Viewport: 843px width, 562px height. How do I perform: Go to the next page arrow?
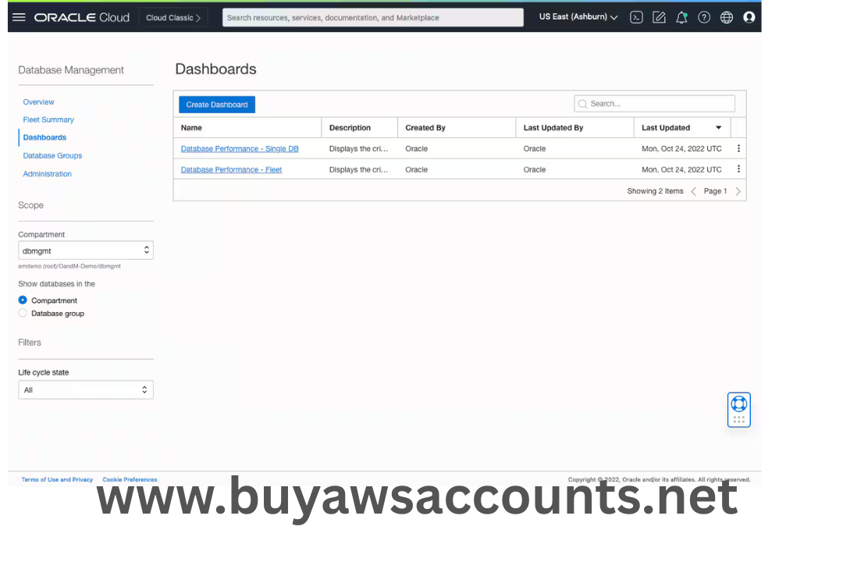(738, 191)
